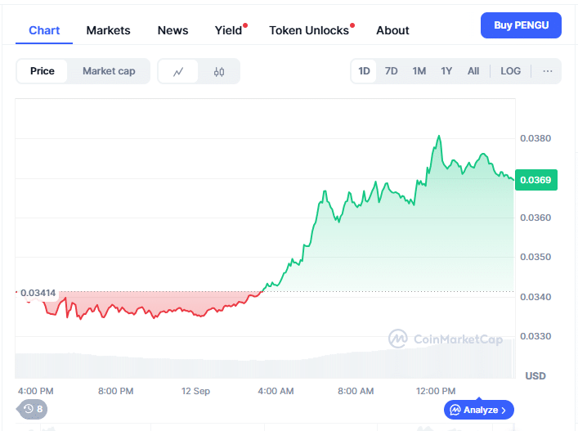Toggle the Market cap view

[x=109, y=71]
